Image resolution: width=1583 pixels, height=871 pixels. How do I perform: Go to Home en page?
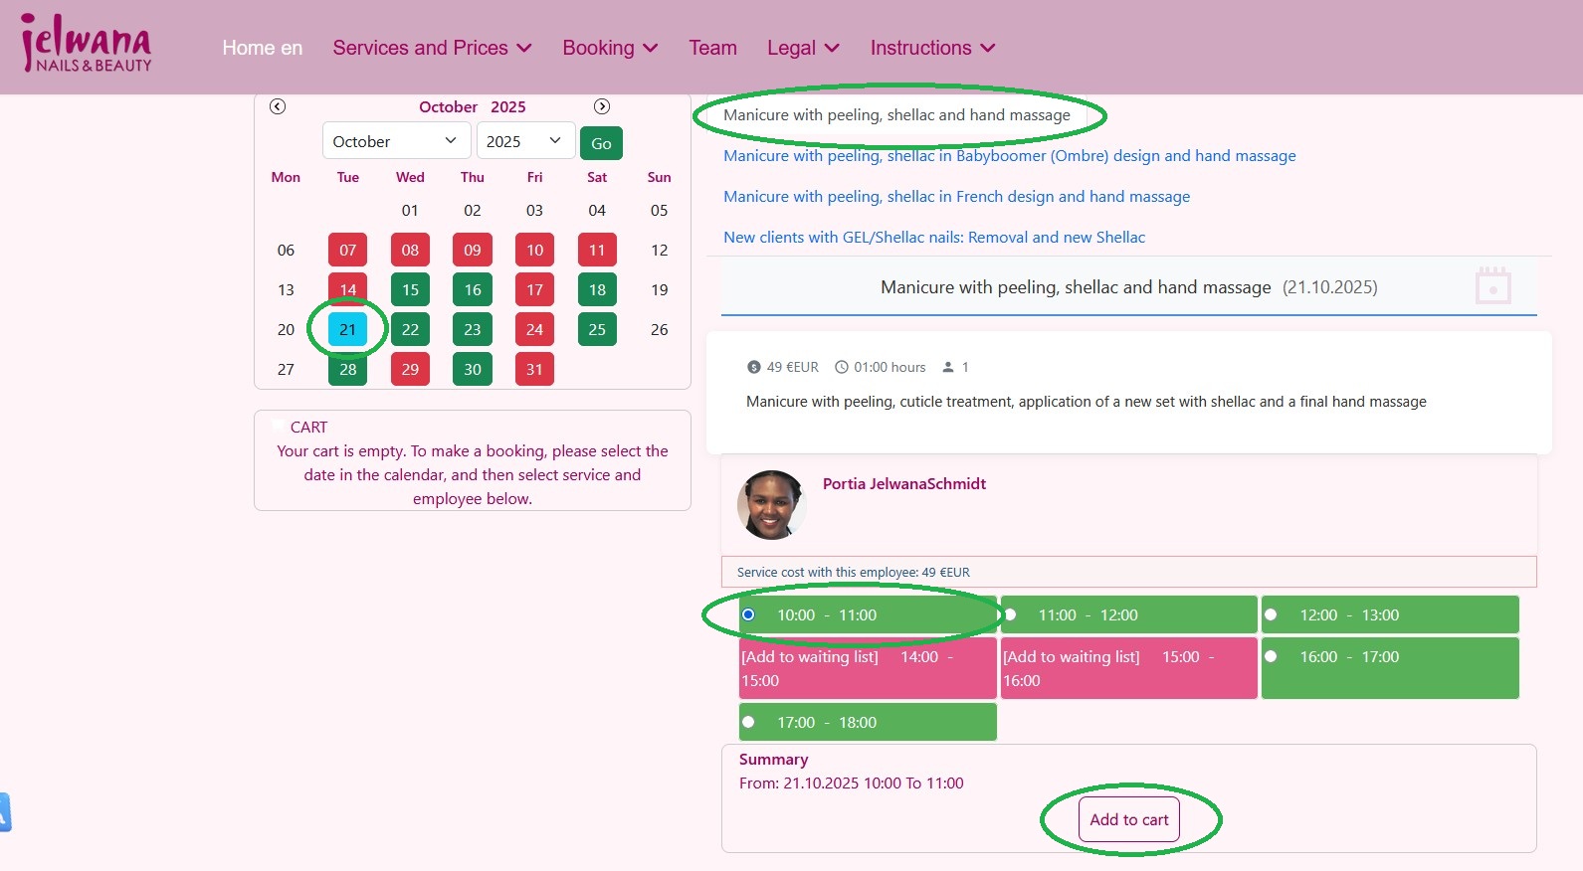[x=262, y=48]
